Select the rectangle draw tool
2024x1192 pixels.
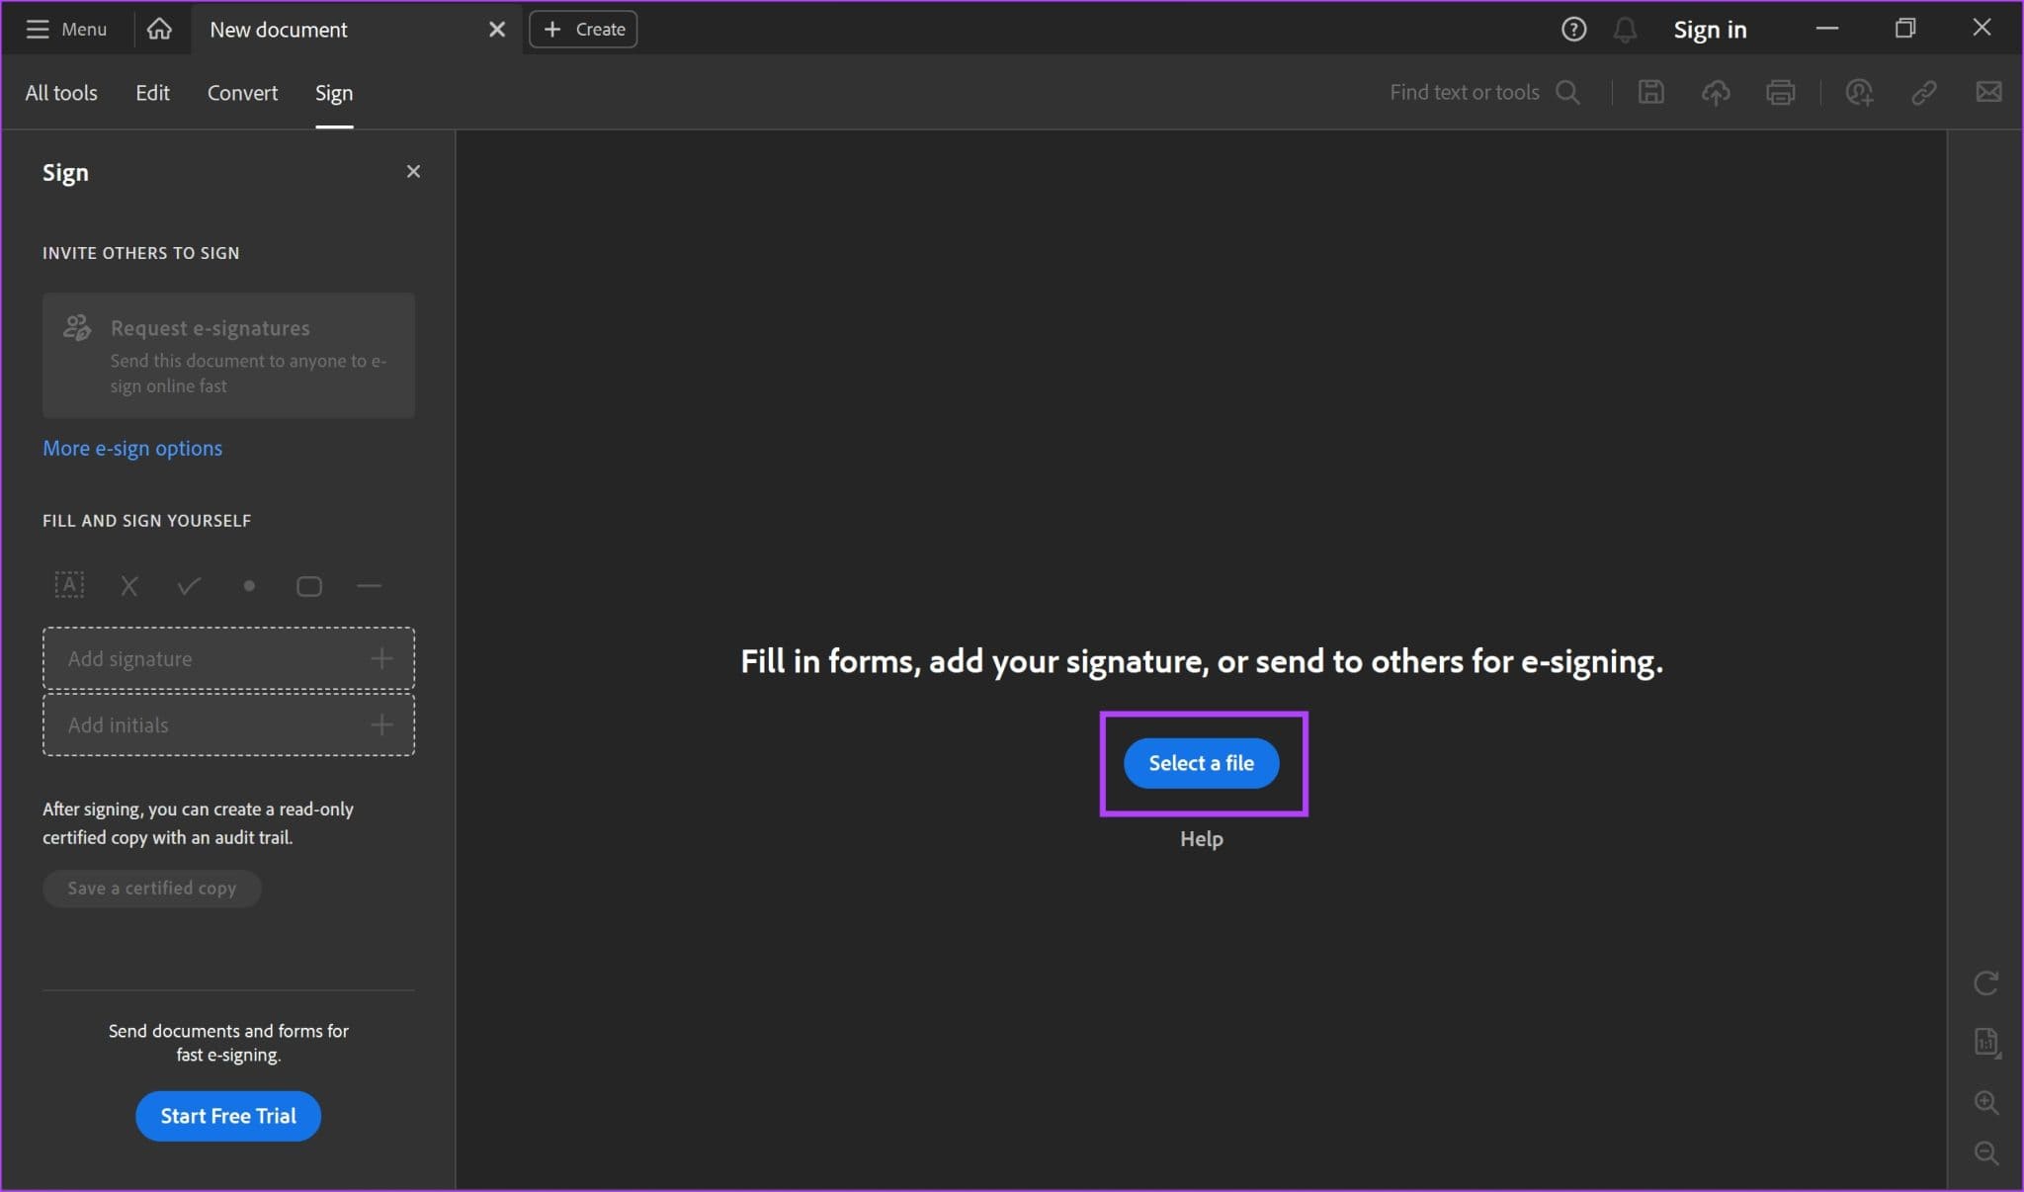coord(309,583)
